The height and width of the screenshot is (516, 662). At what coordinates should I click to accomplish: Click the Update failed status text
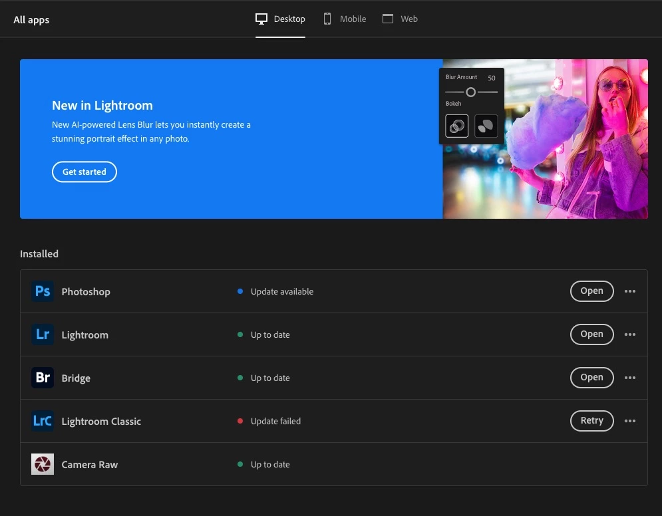pos(275,421)
